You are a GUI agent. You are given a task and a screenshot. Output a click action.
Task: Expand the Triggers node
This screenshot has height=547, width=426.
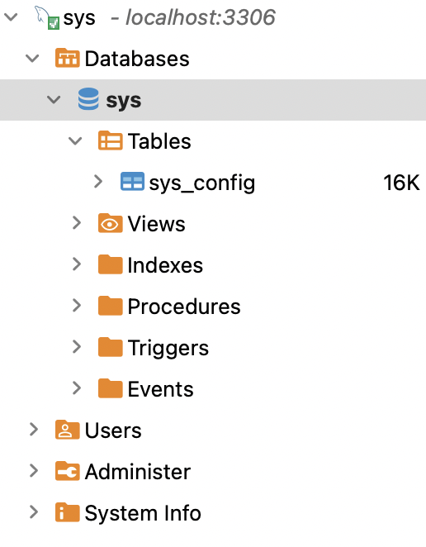[77, 347]
